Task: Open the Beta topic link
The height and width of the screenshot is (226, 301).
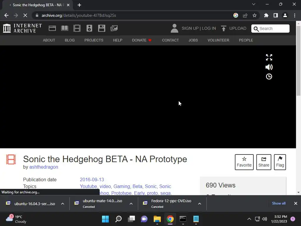Action: click(138, 186)
